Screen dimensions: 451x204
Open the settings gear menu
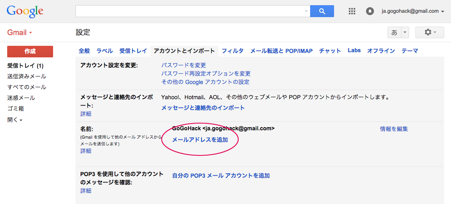tap(430, 32)
